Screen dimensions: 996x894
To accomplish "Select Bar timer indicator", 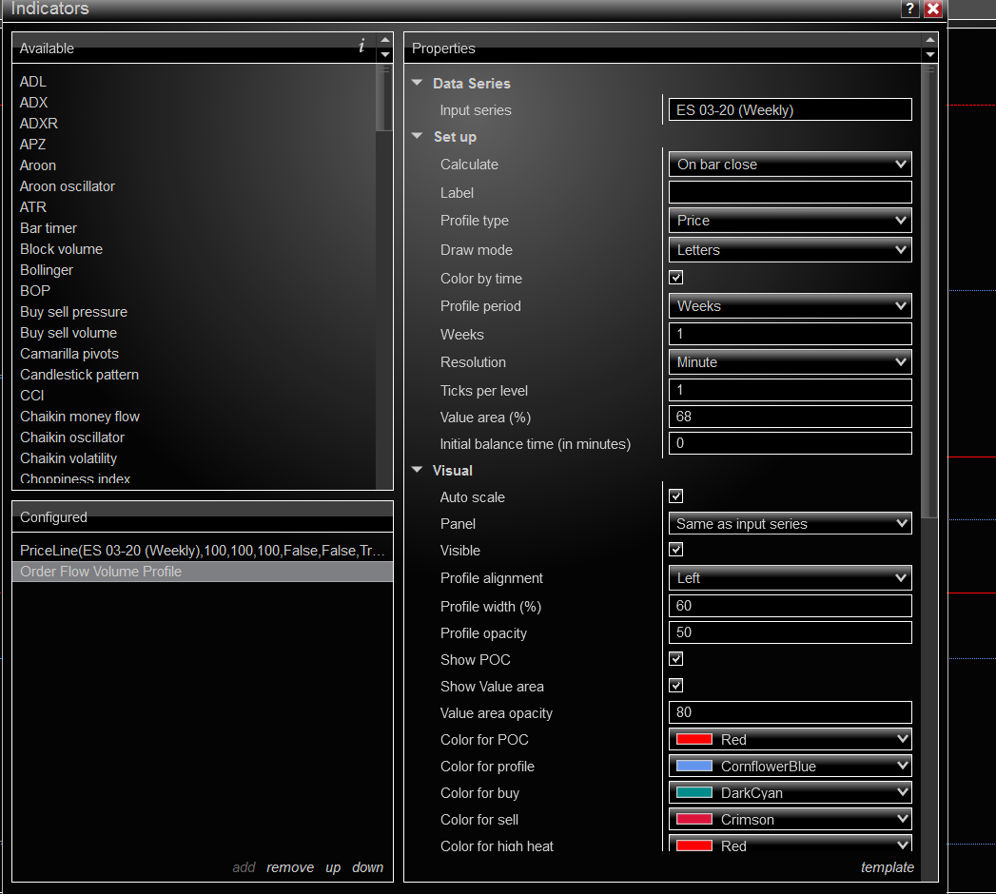I will [49, 228].
